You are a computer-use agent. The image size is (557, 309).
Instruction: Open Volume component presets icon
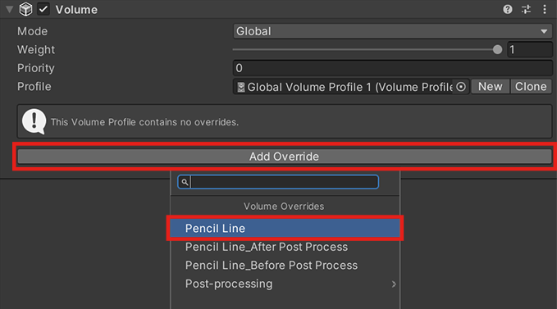pos(526,9)
